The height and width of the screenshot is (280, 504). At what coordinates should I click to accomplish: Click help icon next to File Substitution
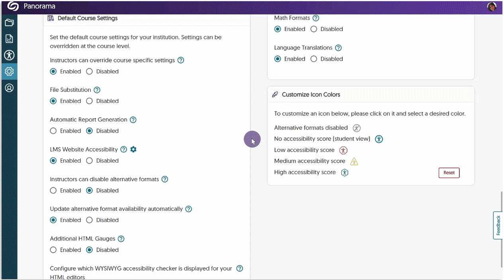pyautogui.click(x=97, y=90)
